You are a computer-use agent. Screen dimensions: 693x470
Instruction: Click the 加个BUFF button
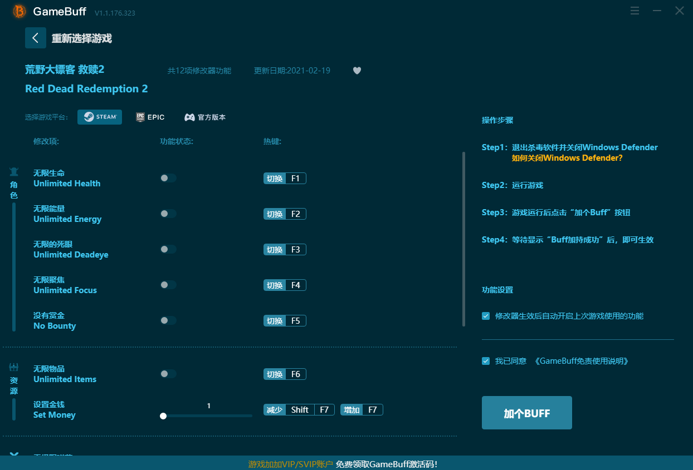[x=527, y=413]
